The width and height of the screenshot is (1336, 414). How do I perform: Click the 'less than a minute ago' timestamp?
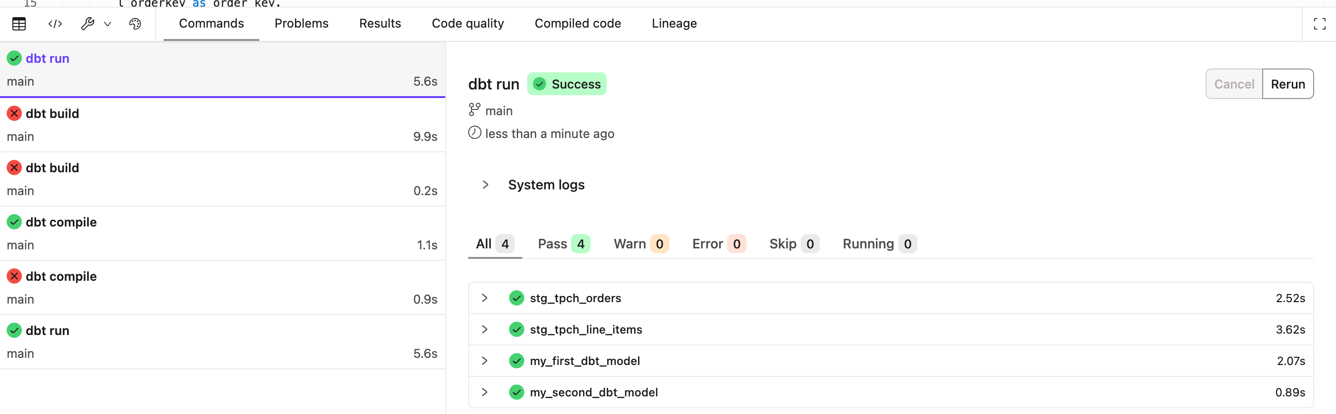[550, 134]
